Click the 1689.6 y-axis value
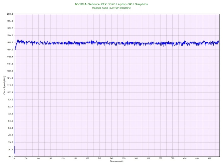The width and height of the screenshot is (223, 167). (10, 43)
